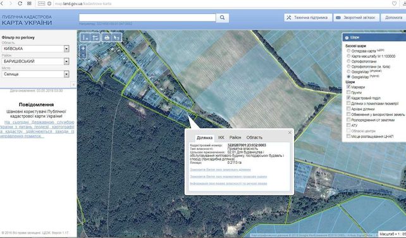Viewport: 406px width, 238px height.
Task: Select Ортофотоплани base layer
Action: point(348,61)
